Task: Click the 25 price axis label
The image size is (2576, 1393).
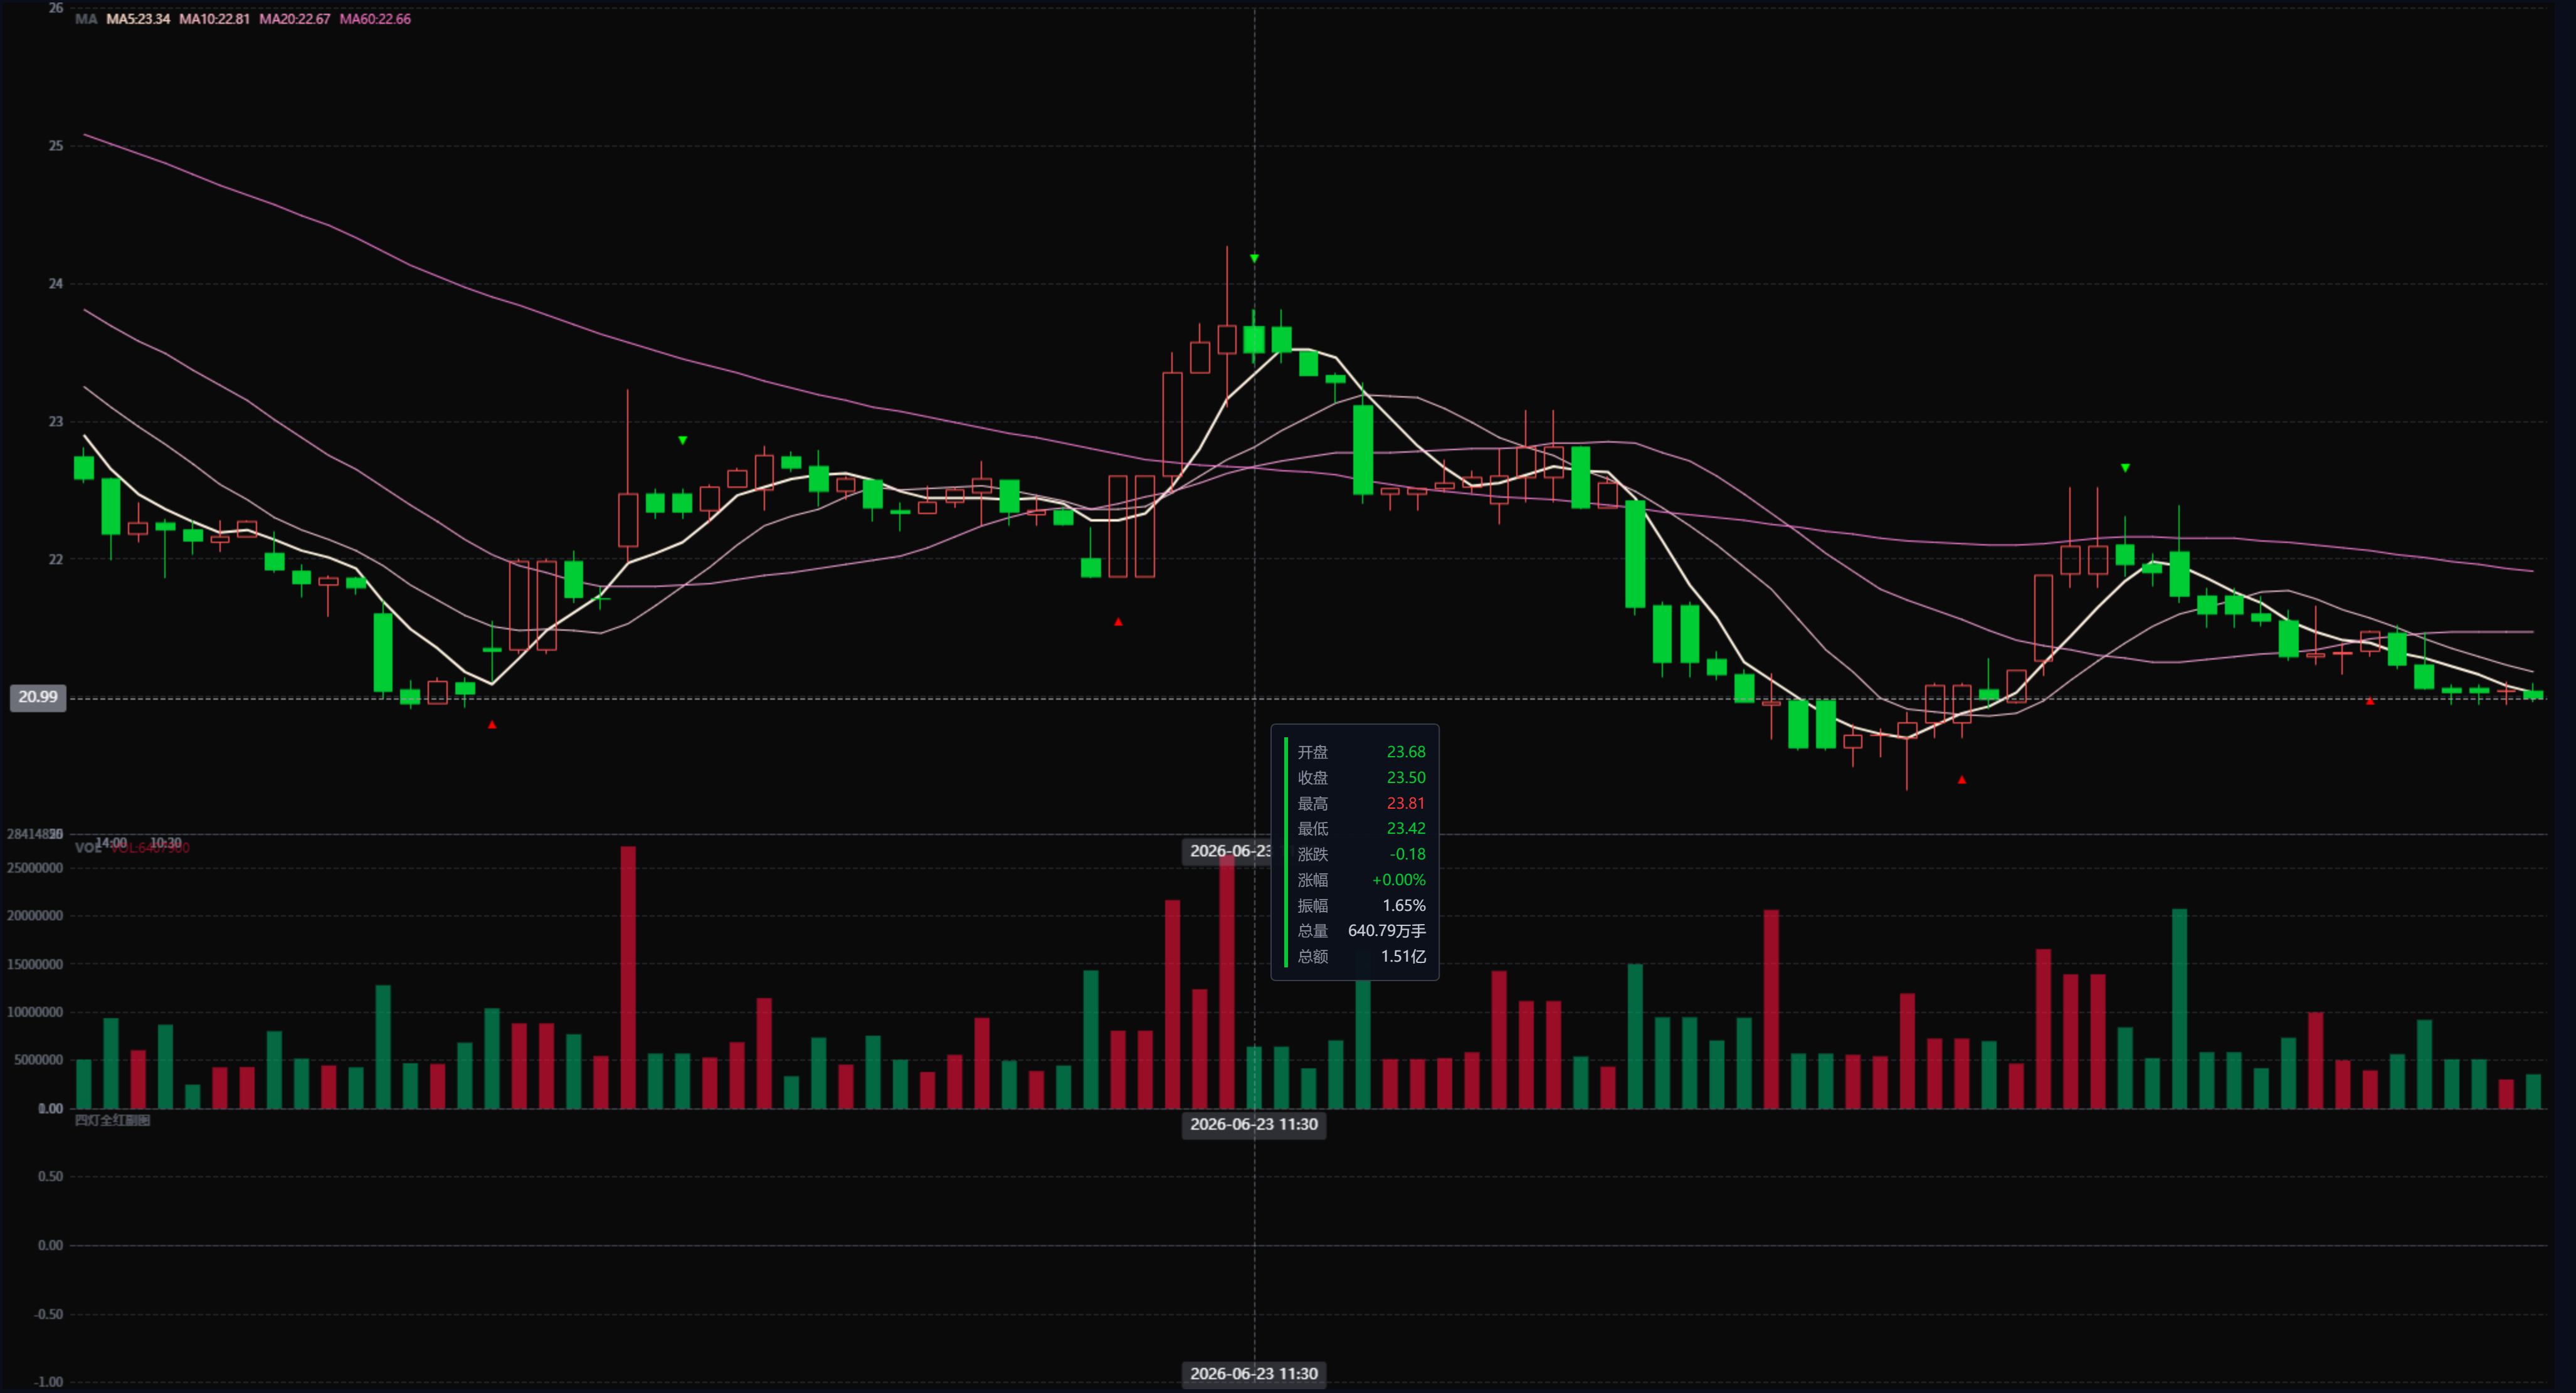Action: click(56, 146)
